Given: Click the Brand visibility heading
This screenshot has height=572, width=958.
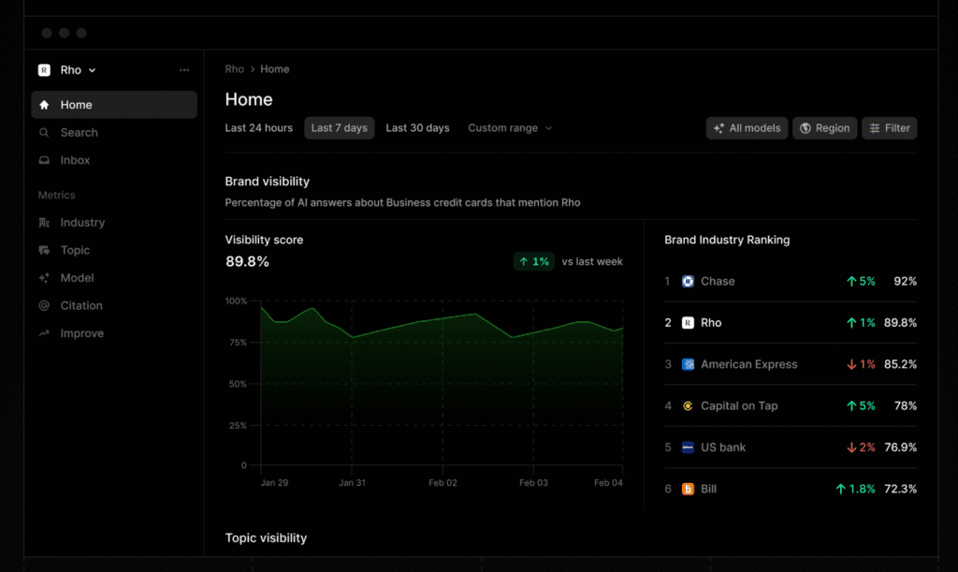Looking at the screenshot, I should pyautogui.click(x=267, y=182).
